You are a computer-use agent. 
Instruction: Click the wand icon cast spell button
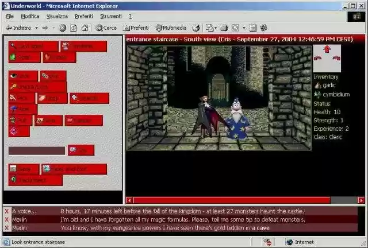(x=33, y=46)
